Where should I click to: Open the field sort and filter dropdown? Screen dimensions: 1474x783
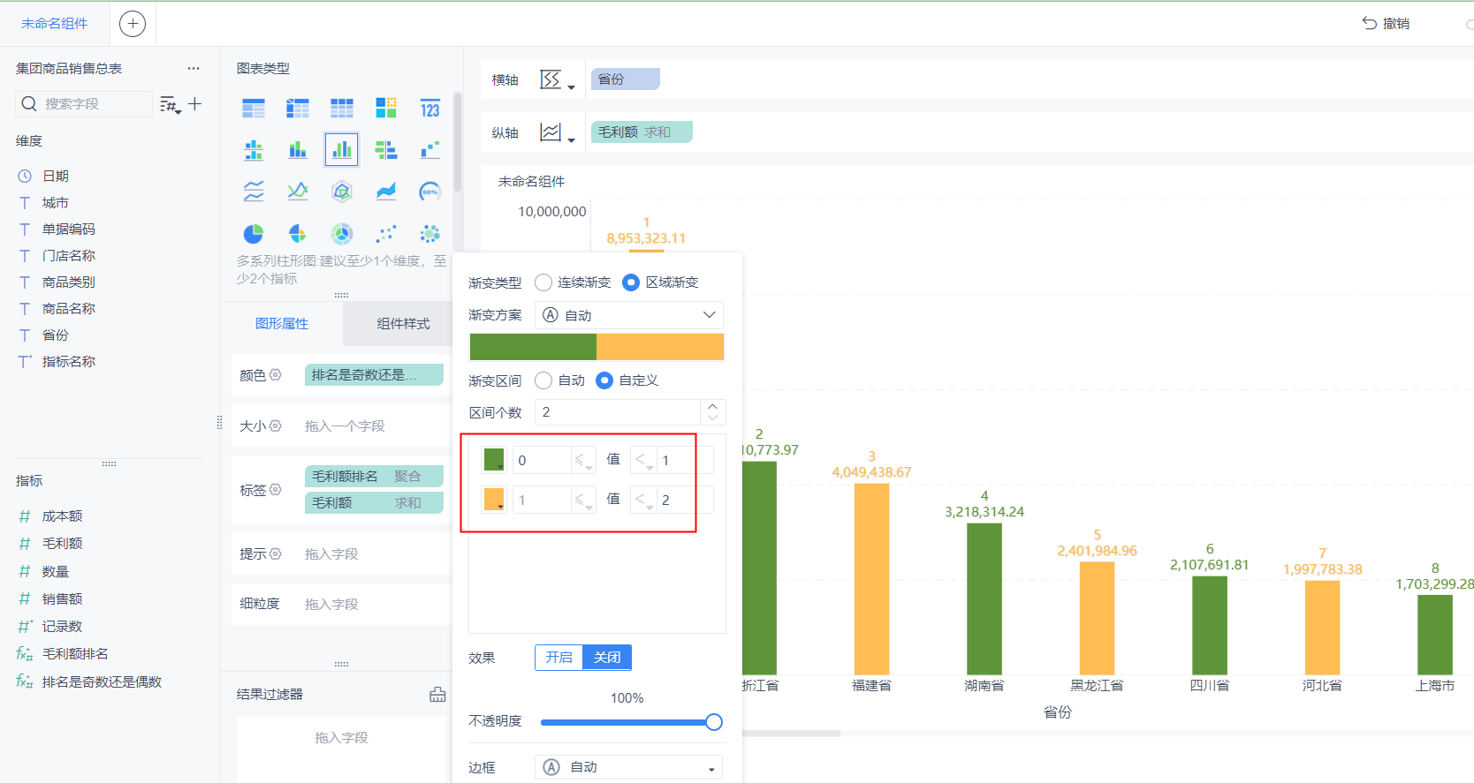pyautogui.click(x=171, y=105)
